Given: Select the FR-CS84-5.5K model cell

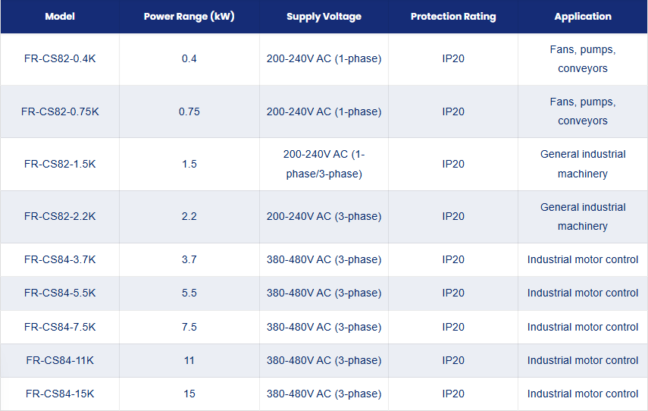Looking at the screenshot, I should tap(60, 293).
